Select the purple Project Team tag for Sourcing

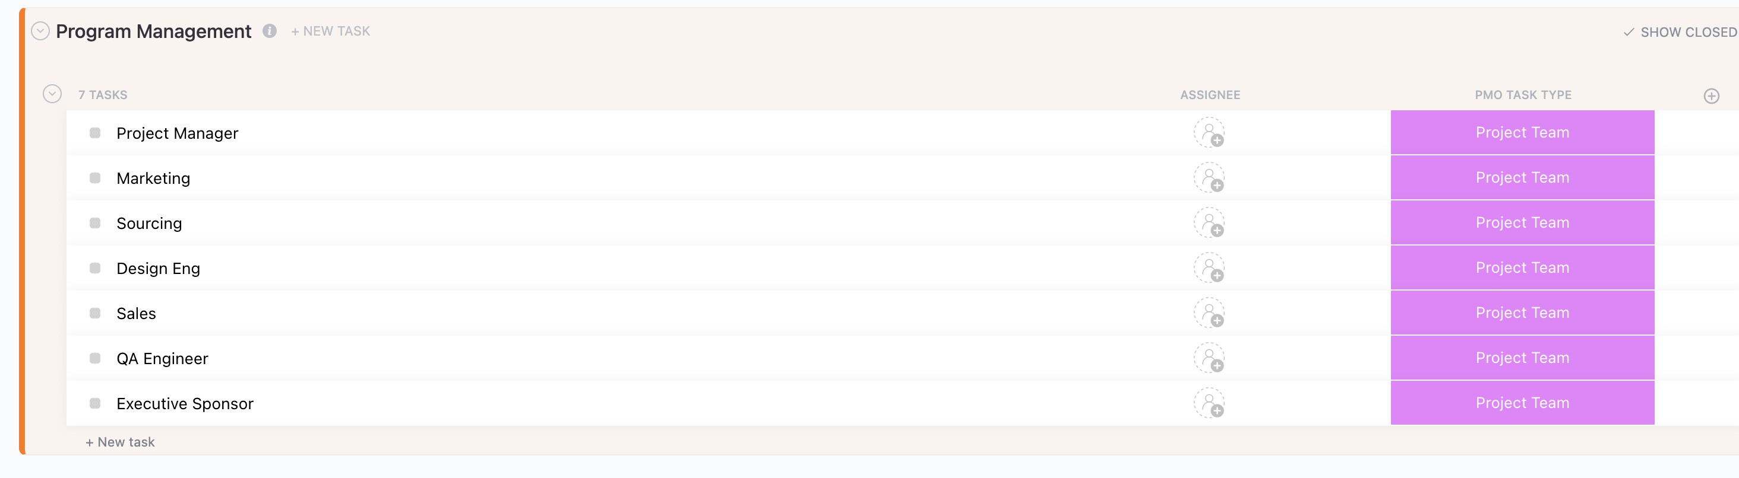1522,222
